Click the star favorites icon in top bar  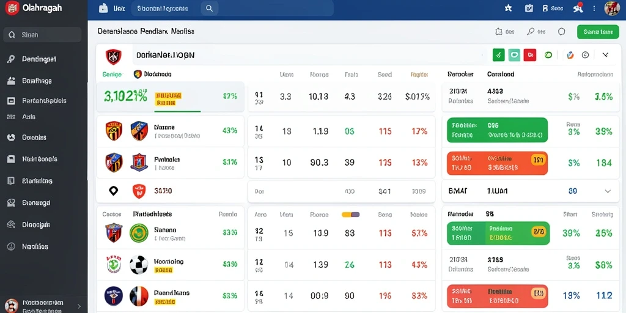click(508, 8)
